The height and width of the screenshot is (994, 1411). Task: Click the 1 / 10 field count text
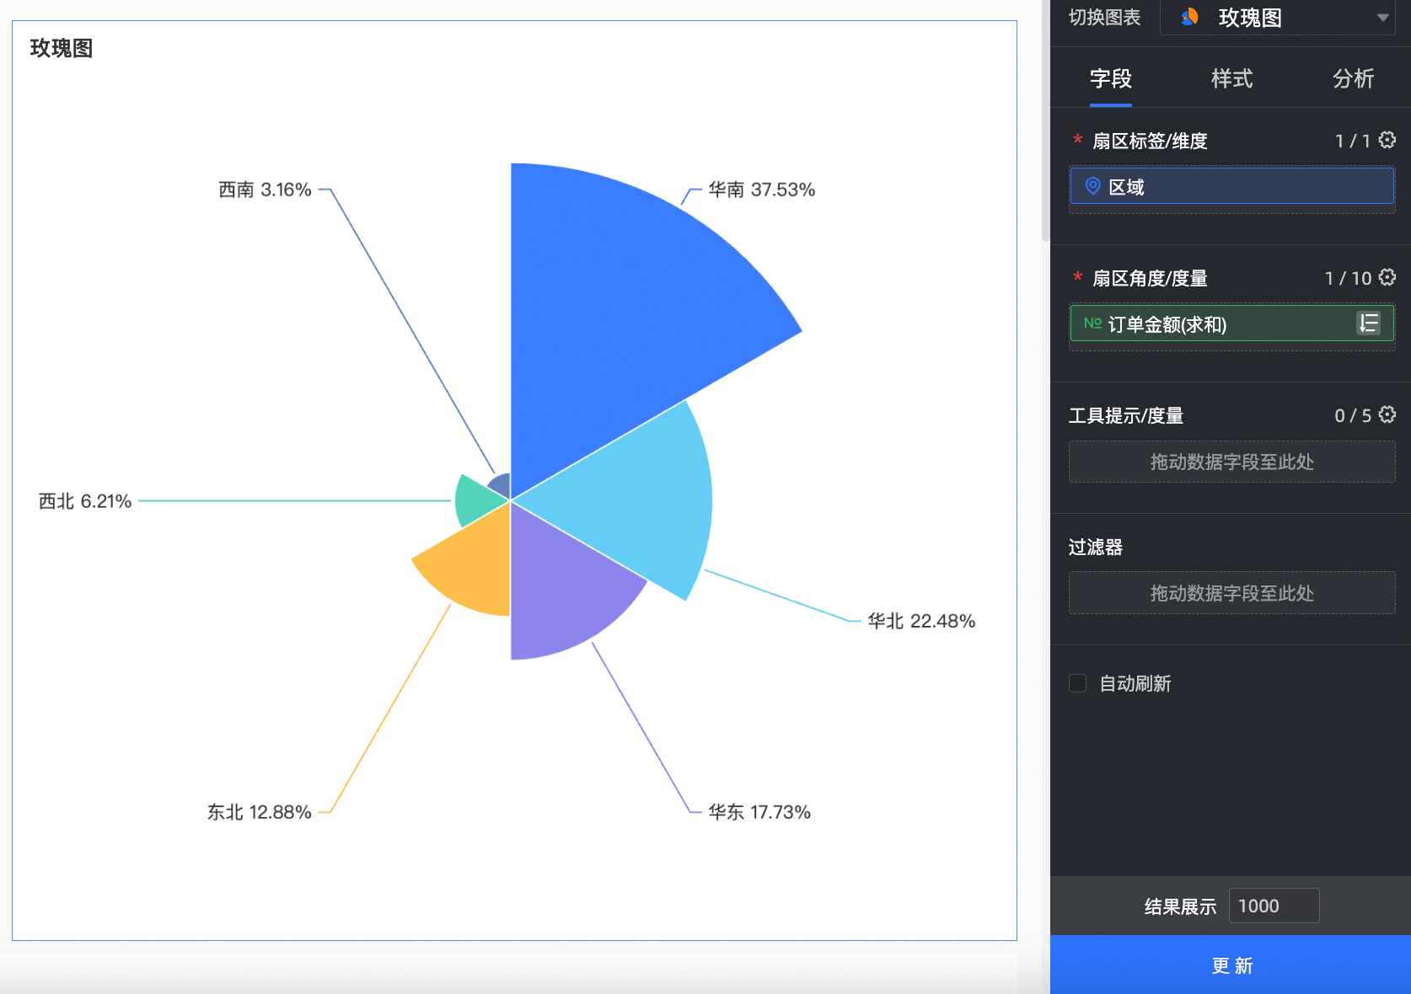[1348, 278]
